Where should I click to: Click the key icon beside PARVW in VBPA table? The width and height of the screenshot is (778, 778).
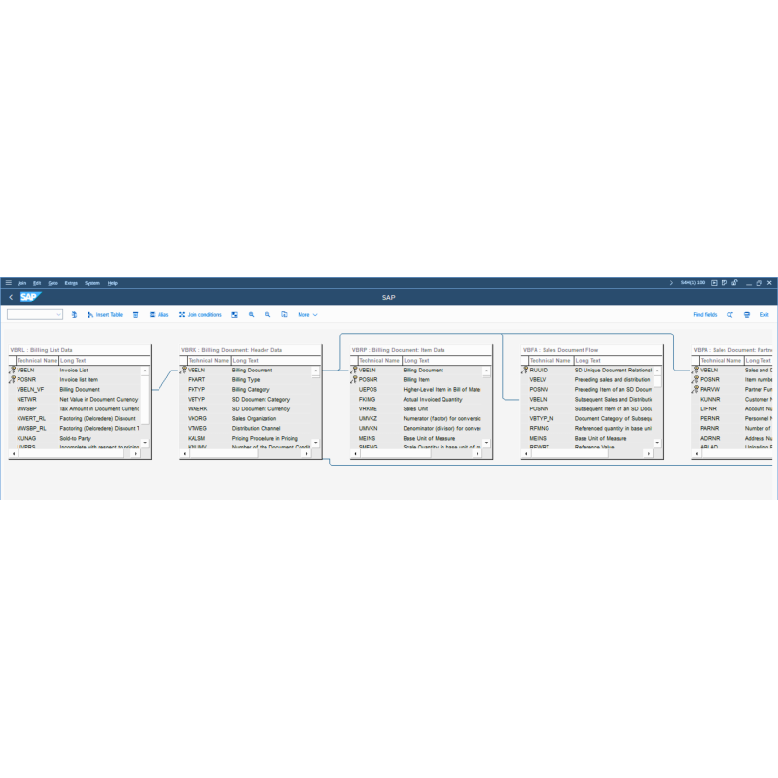[x=698, y=389]
